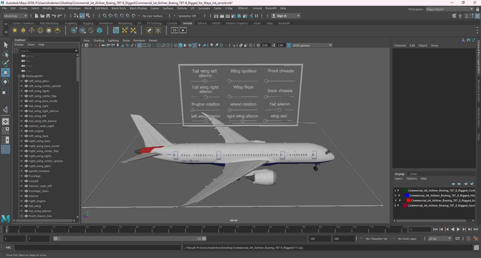Image resolution: width=481 pixels, height=258 pixels.
Task: Switch to the Poly Modeling shelf tab
Action: pyautogui.click(x=49, y=23)
